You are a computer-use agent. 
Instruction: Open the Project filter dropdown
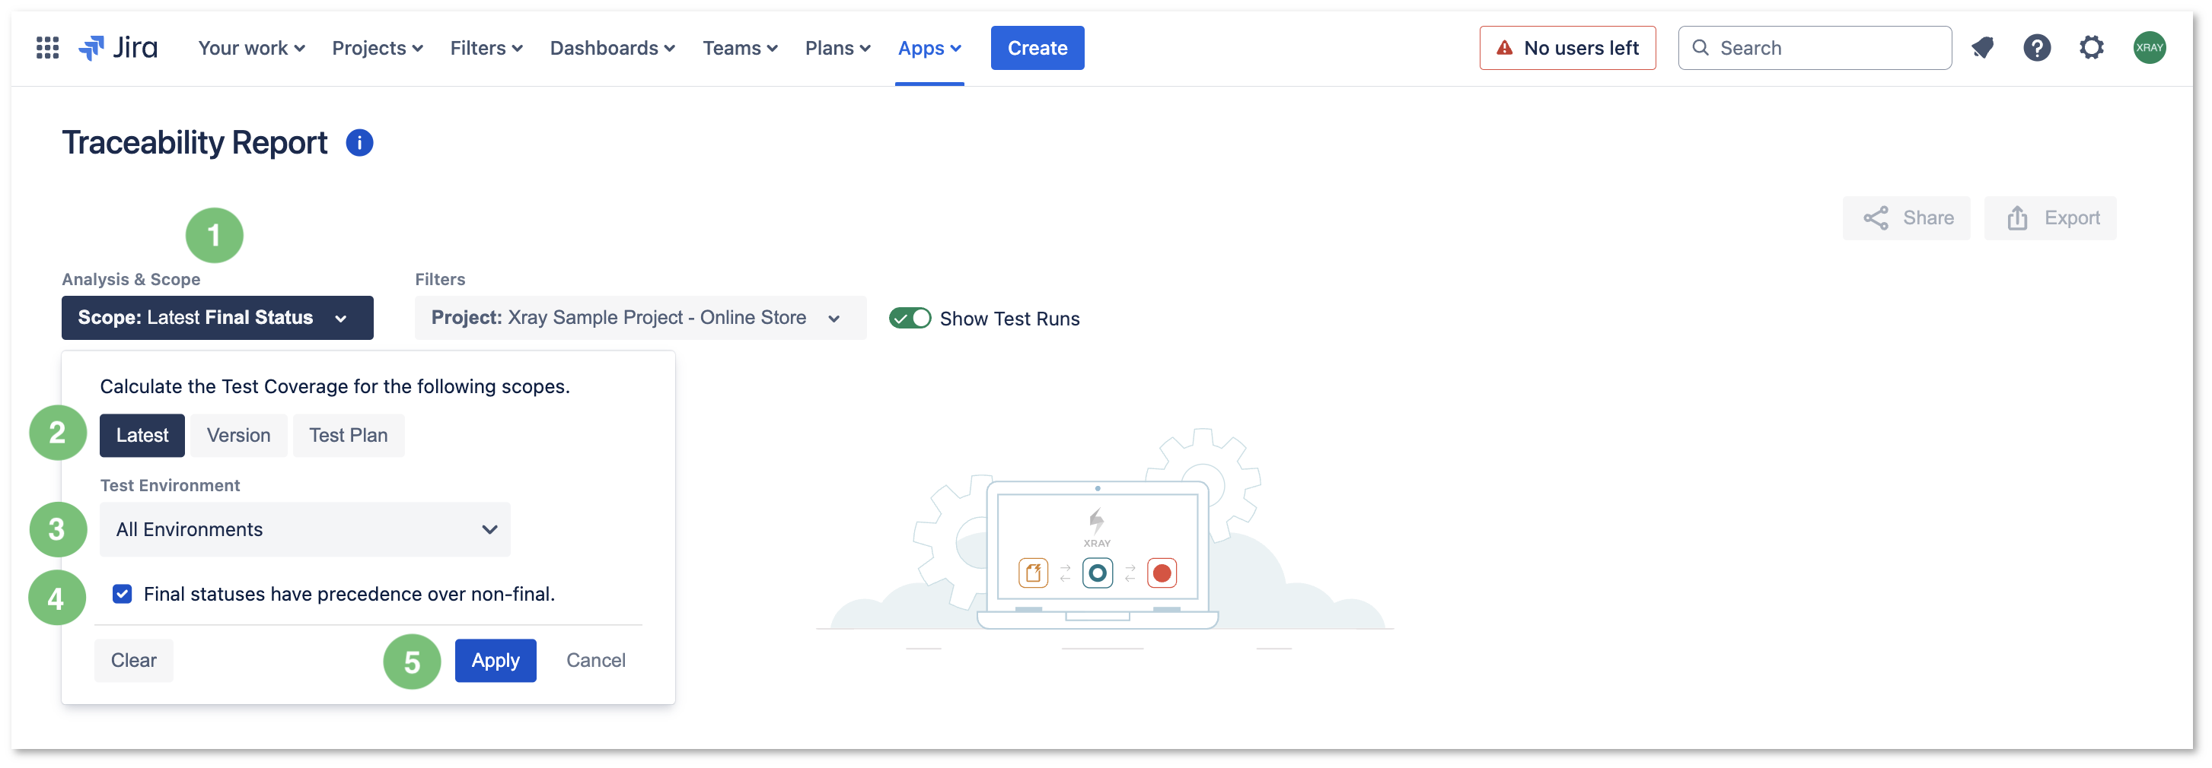pos(639,318)
